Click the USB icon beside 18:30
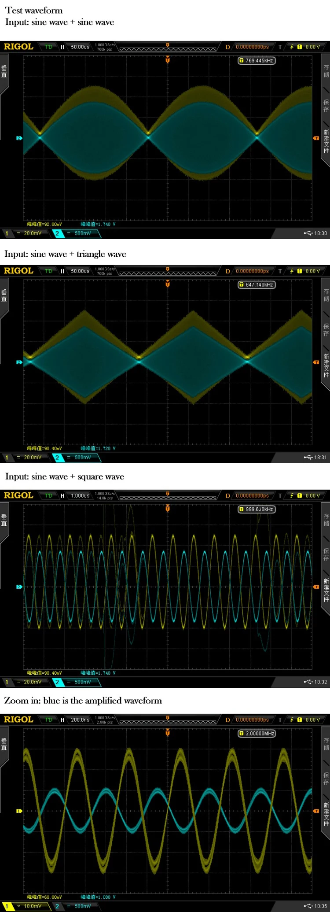 point(308,233)
